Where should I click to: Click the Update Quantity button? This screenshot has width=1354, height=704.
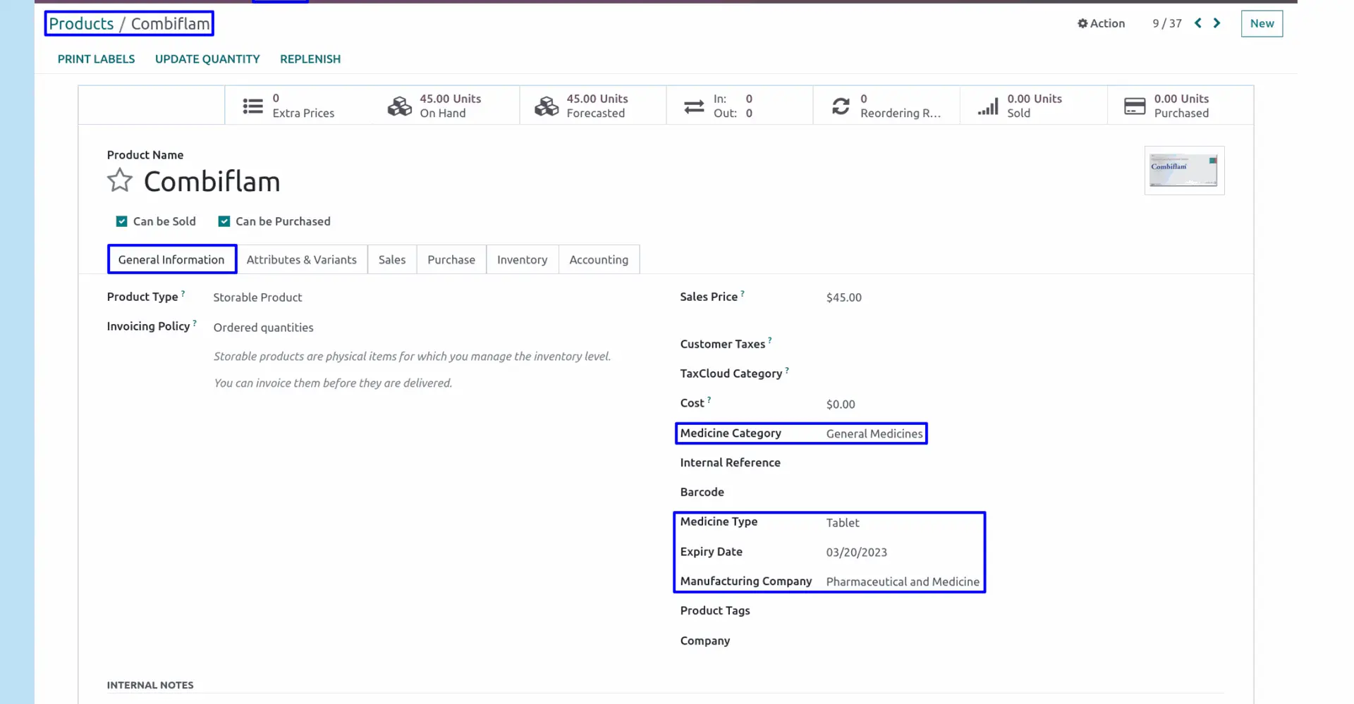tap(207, 59)
